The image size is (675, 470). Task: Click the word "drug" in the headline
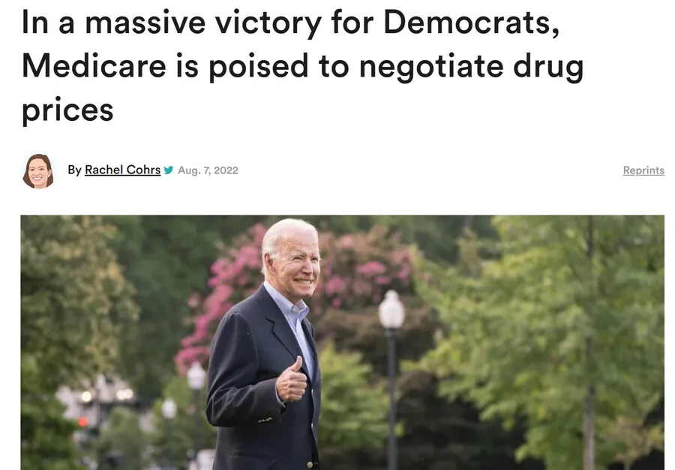coord(548,67)
